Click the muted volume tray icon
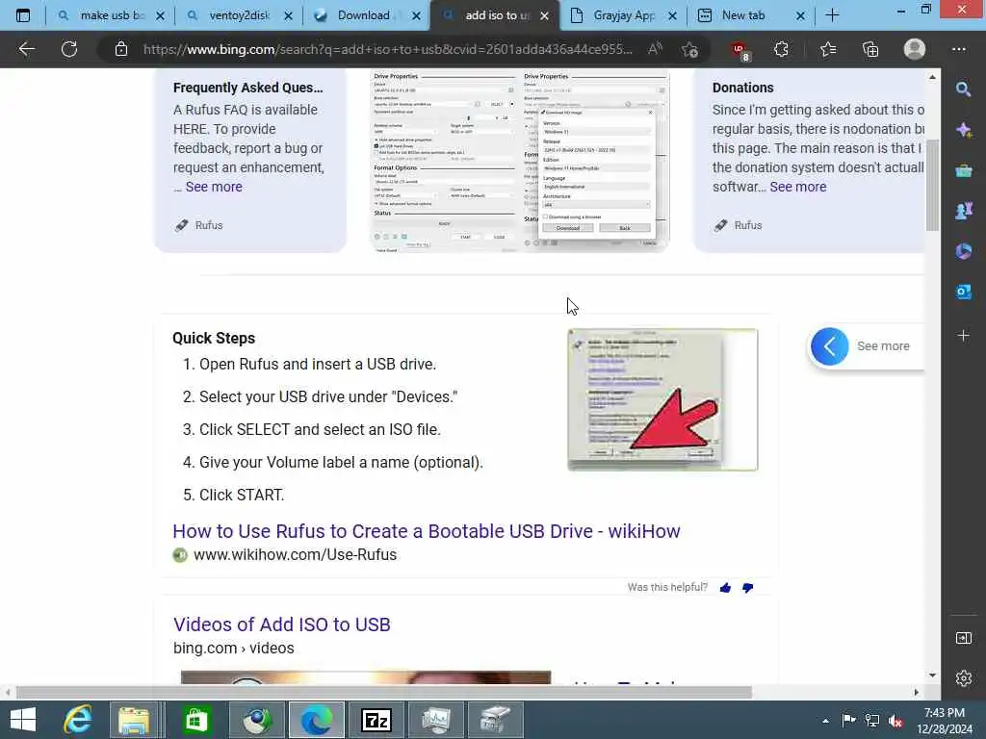 pos(895,721)
